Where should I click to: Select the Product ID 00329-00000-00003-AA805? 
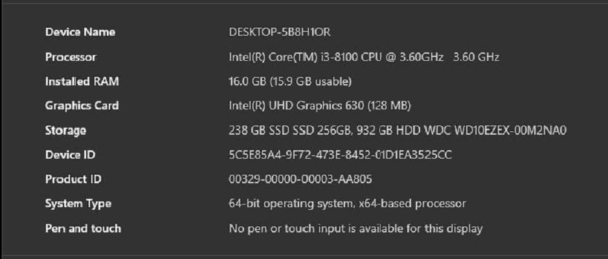[300, 179]
